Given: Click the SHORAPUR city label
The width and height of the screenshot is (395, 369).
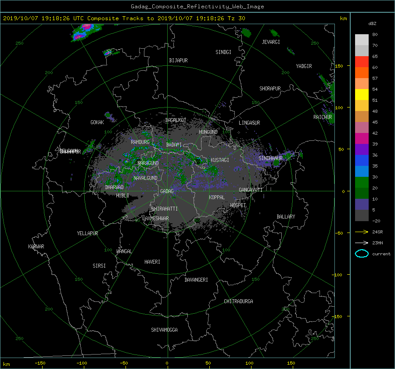Looking at the screenshot, I should coord(270,88).
